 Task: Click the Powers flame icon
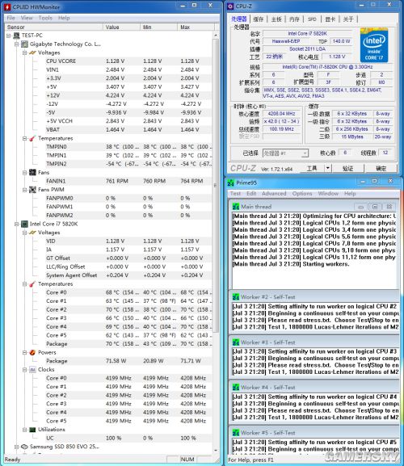pyautogui.click(x=32, y=352)
